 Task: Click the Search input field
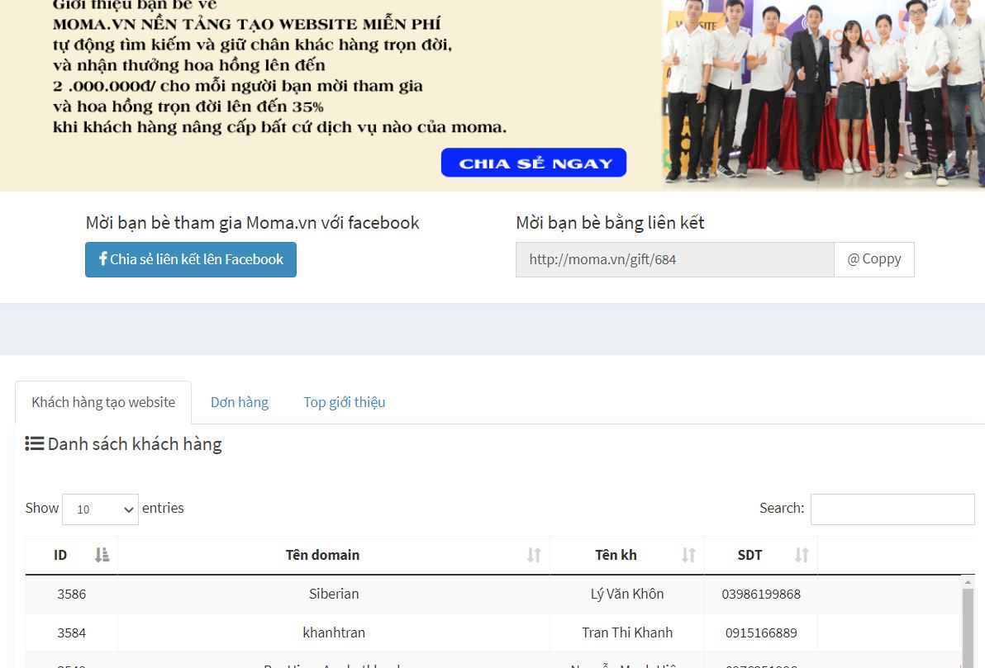pos(892,509)
